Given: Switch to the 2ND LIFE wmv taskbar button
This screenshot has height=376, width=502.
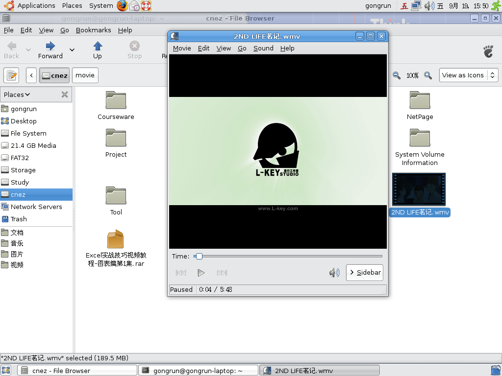Looking at the screenshot, I should (x=319, y=371).
